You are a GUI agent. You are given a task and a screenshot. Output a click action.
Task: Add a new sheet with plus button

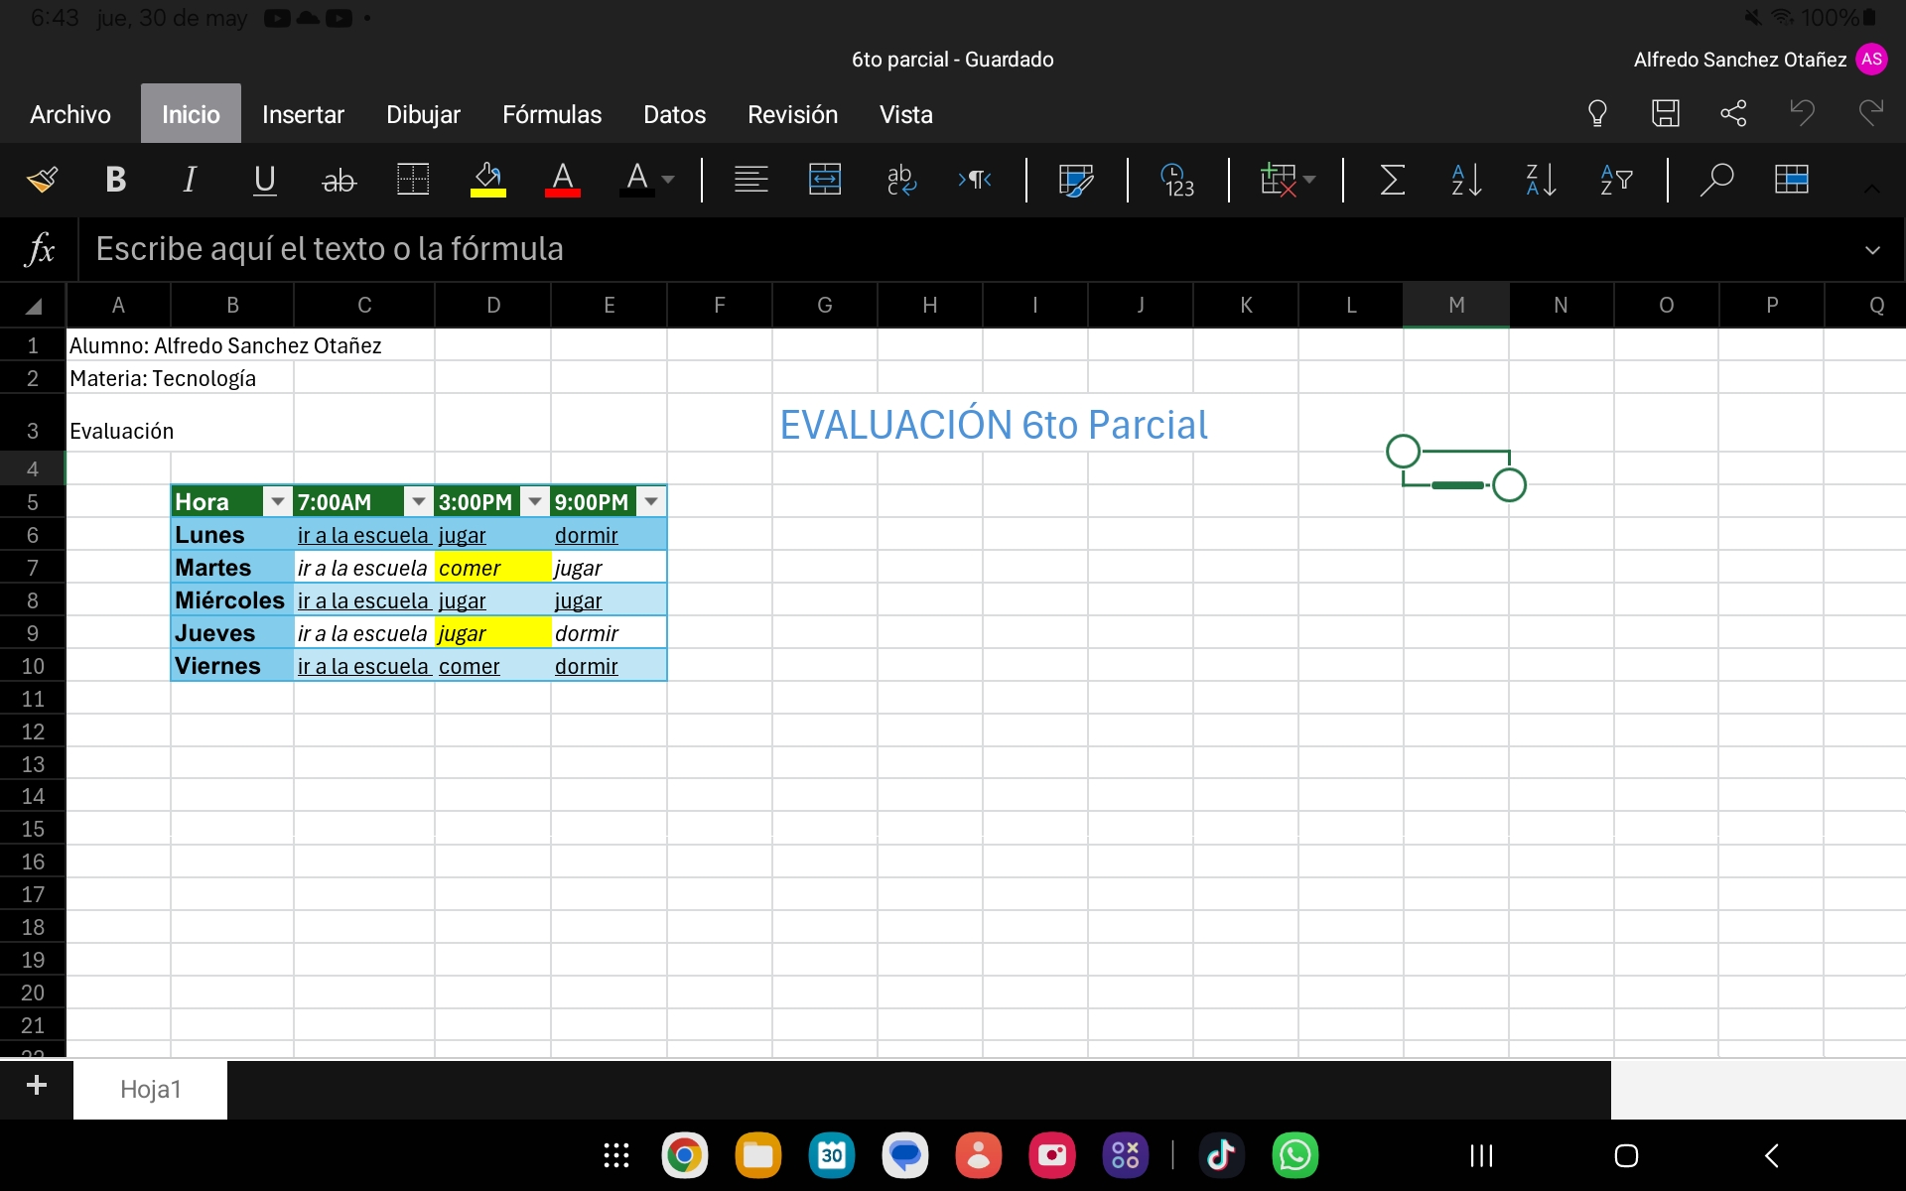[37, 1086]
